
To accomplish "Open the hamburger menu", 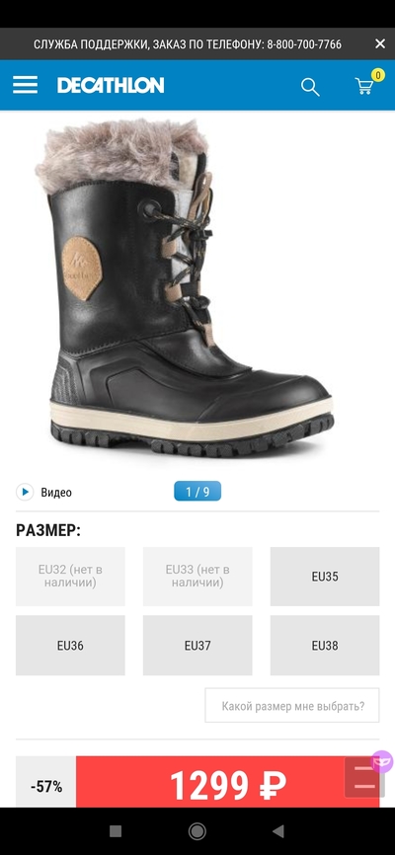I will pos(25,85).
